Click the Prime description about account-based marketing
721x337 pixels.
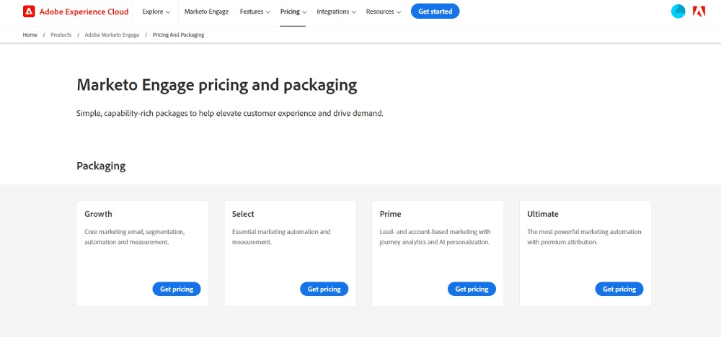(435, 237)
